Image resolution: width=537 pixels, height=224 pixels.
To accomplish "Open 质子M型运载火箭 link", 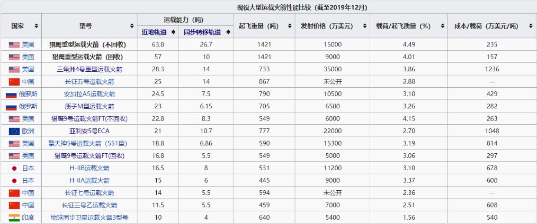I will click(89, 107).
